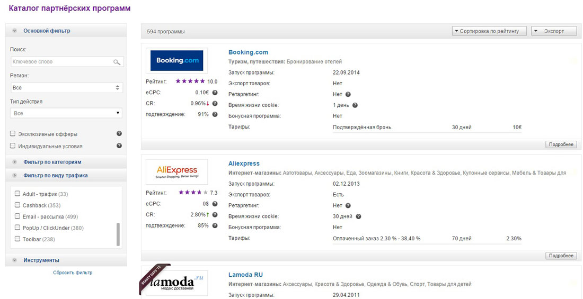Reset filters via Сбросить фильтр link
583x299 pixels.
[73, 273]
